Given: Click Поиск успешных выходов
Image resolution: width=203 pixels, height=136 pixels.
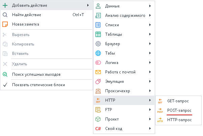Looking at the screenshot, I should point(36,74).
